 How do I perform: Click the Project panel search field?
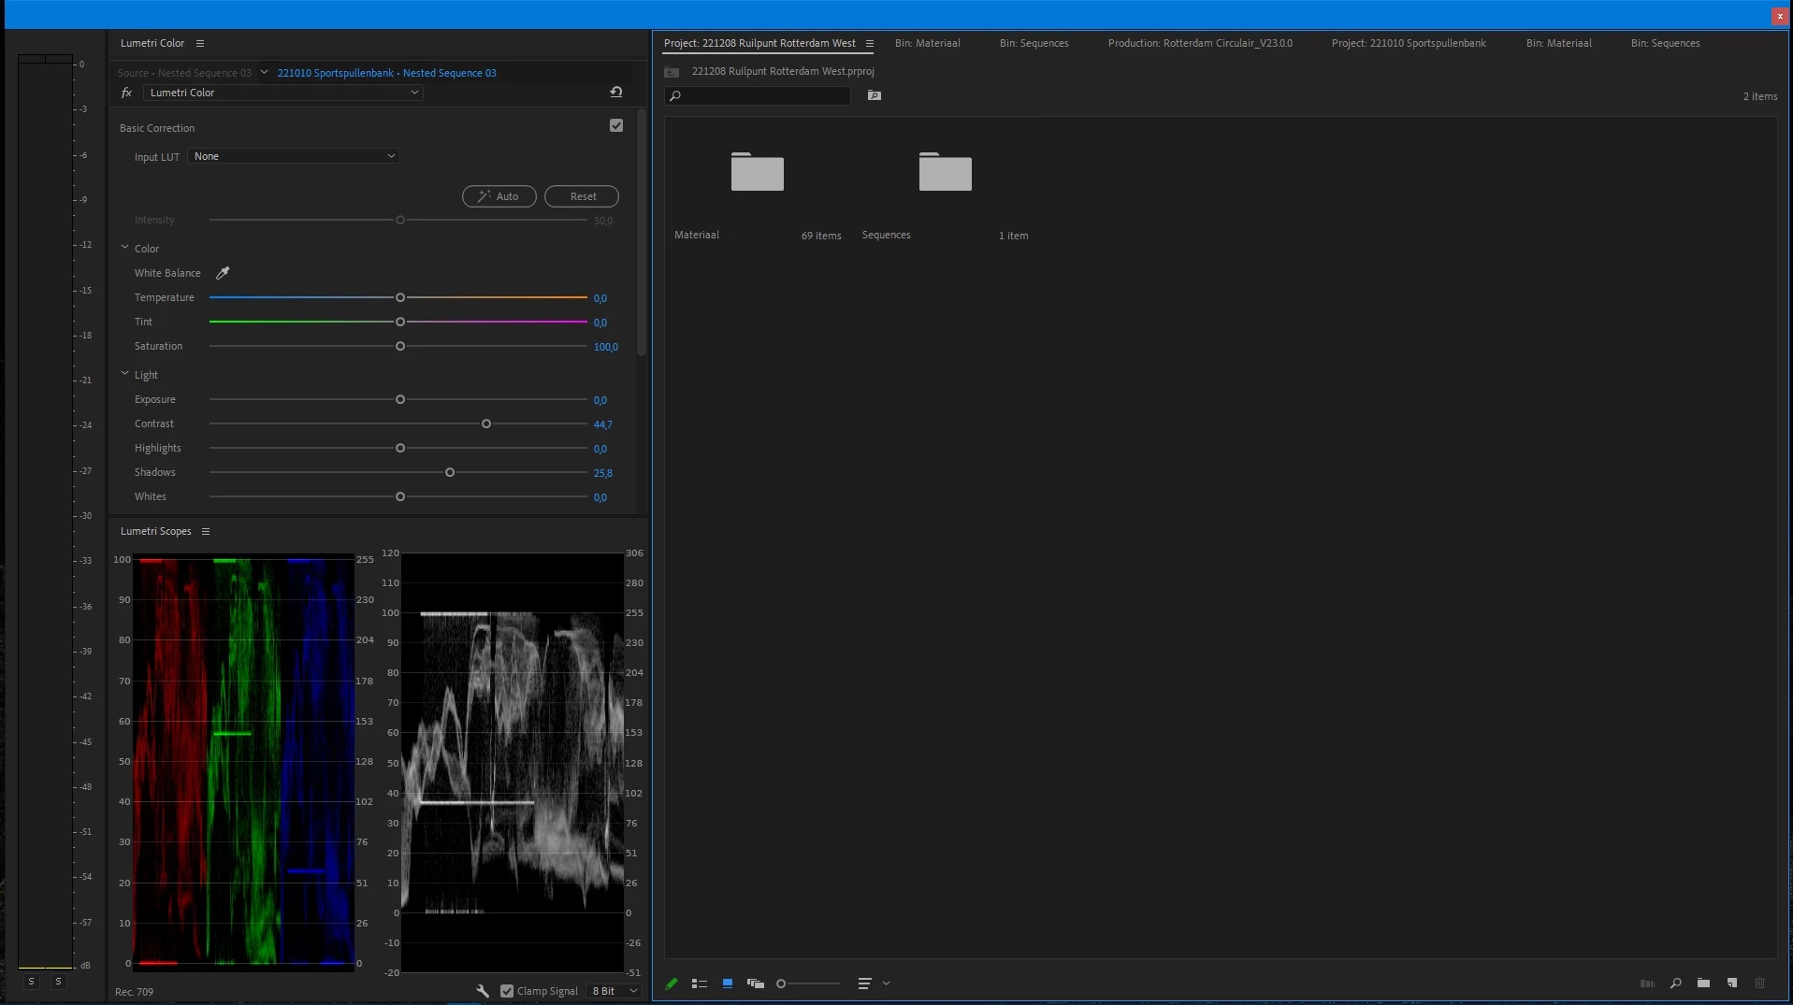(758, 95)
